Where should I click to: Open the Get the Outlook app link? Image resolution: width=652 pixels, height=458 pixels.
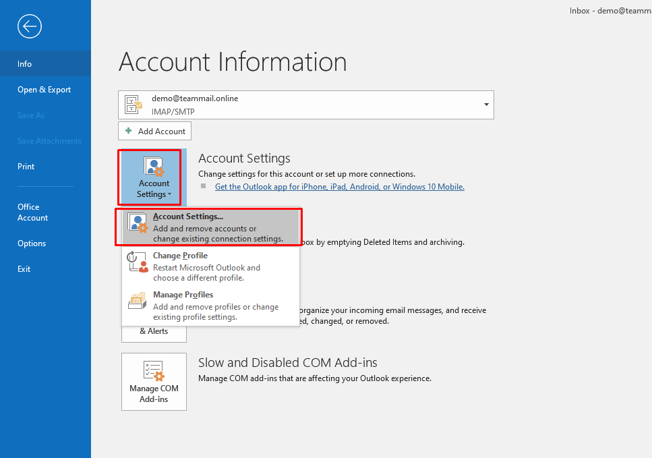(339, 187)
